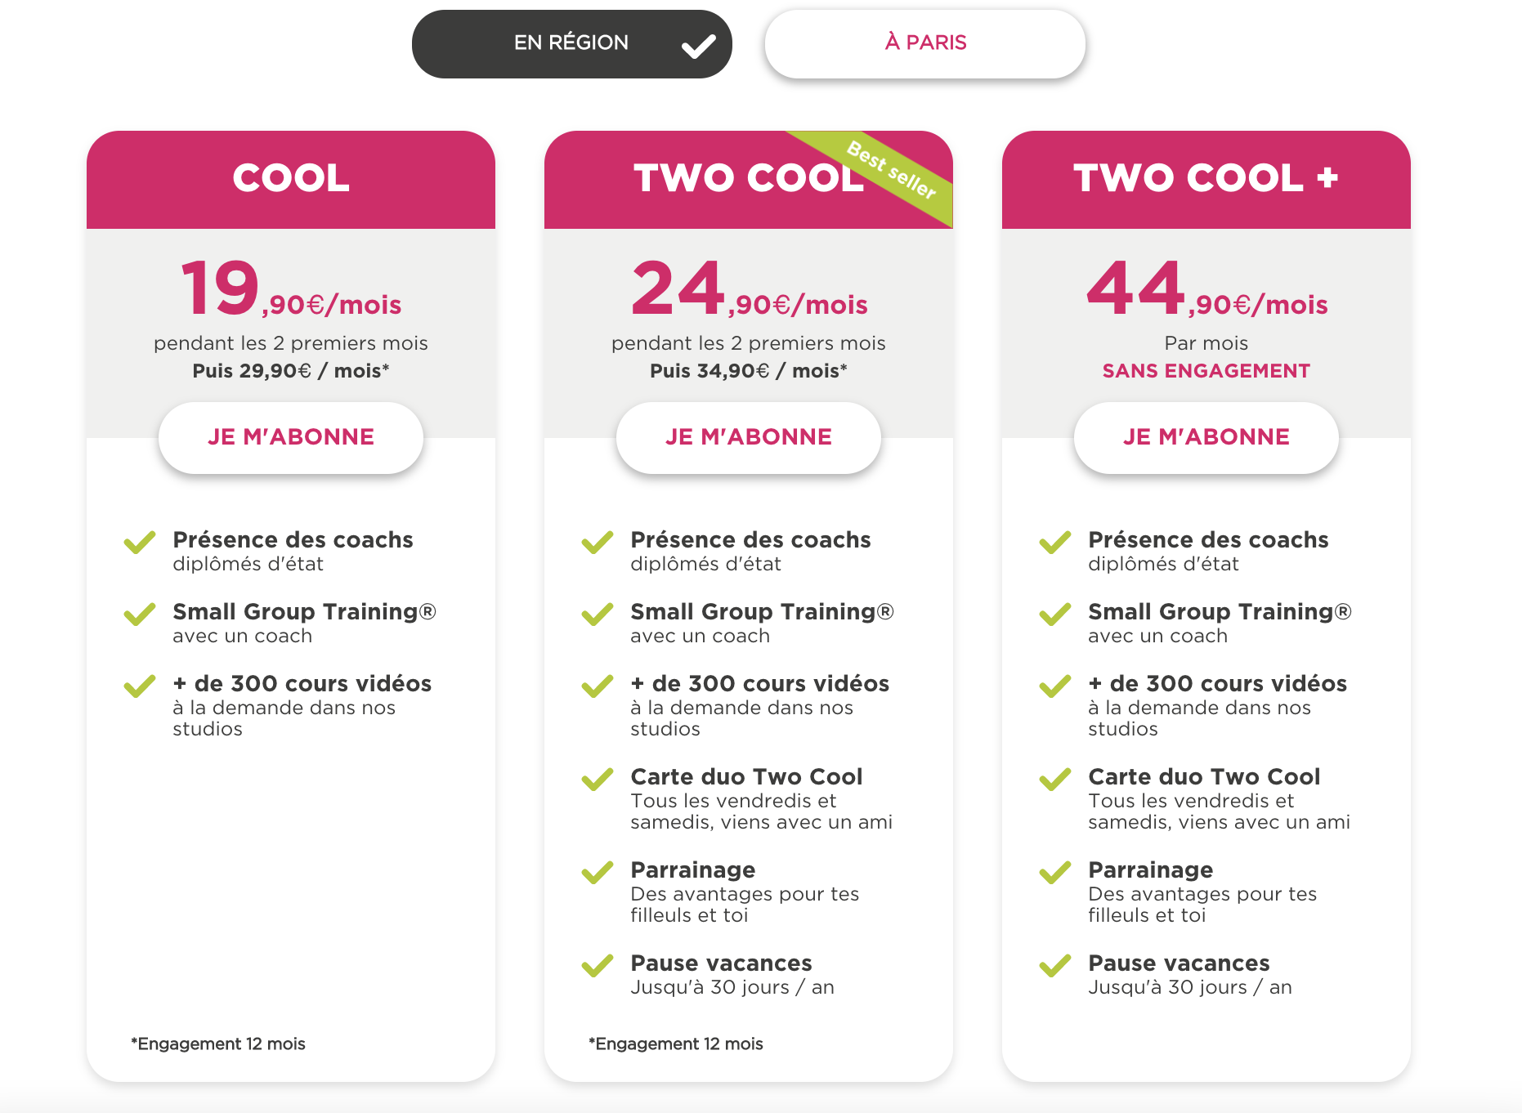
Task: Click the Best seller ribbon
Action: [891, 170]
